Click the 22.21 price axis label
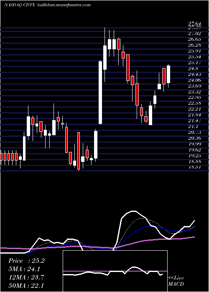This screenshot has width=209, height=292. click(195, 109)
